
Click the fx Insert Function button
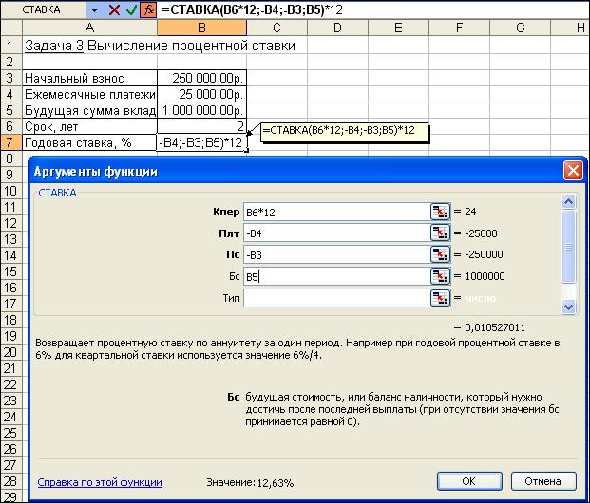point(149,9)
